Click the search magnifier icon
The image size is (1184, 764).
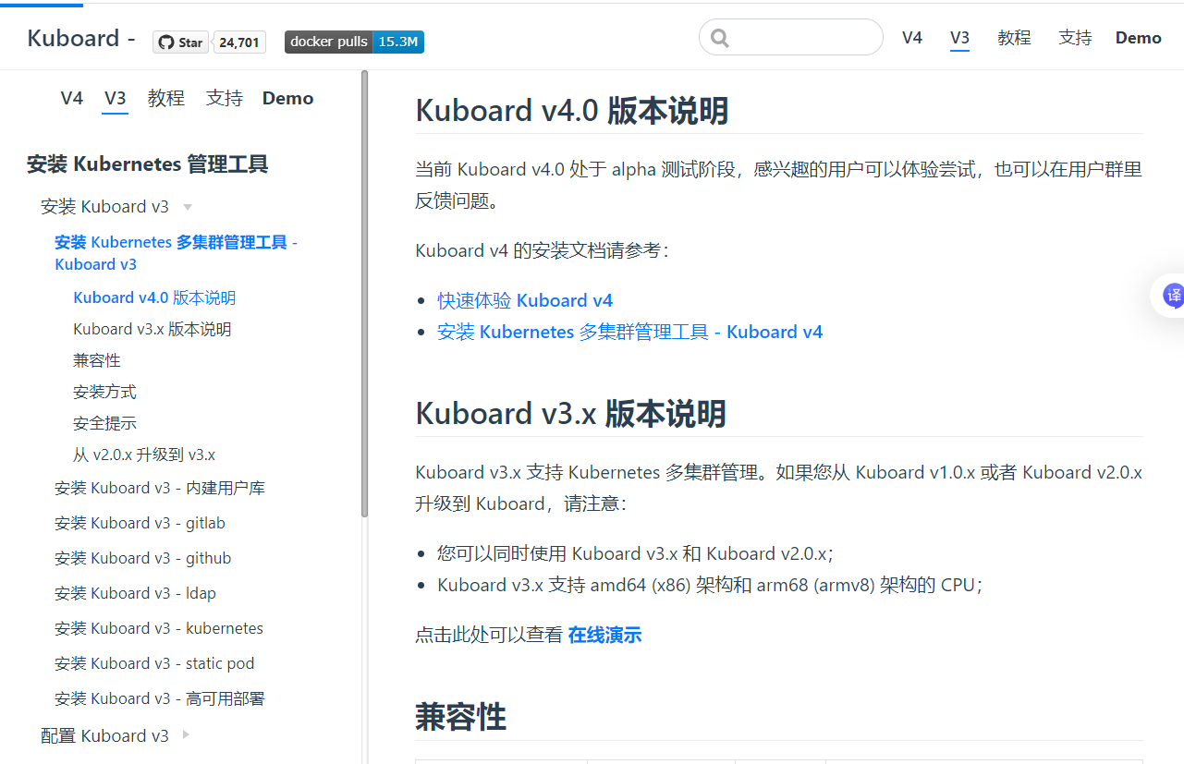tap(720, 38)
